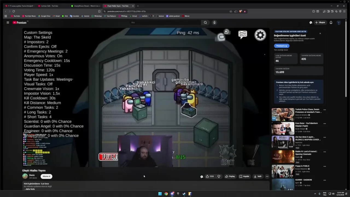Open Diablo IV Lord of Hatred thumbnail
This screenshot has width=350, height=197.
pyautogui.click(x=283, y=157)
